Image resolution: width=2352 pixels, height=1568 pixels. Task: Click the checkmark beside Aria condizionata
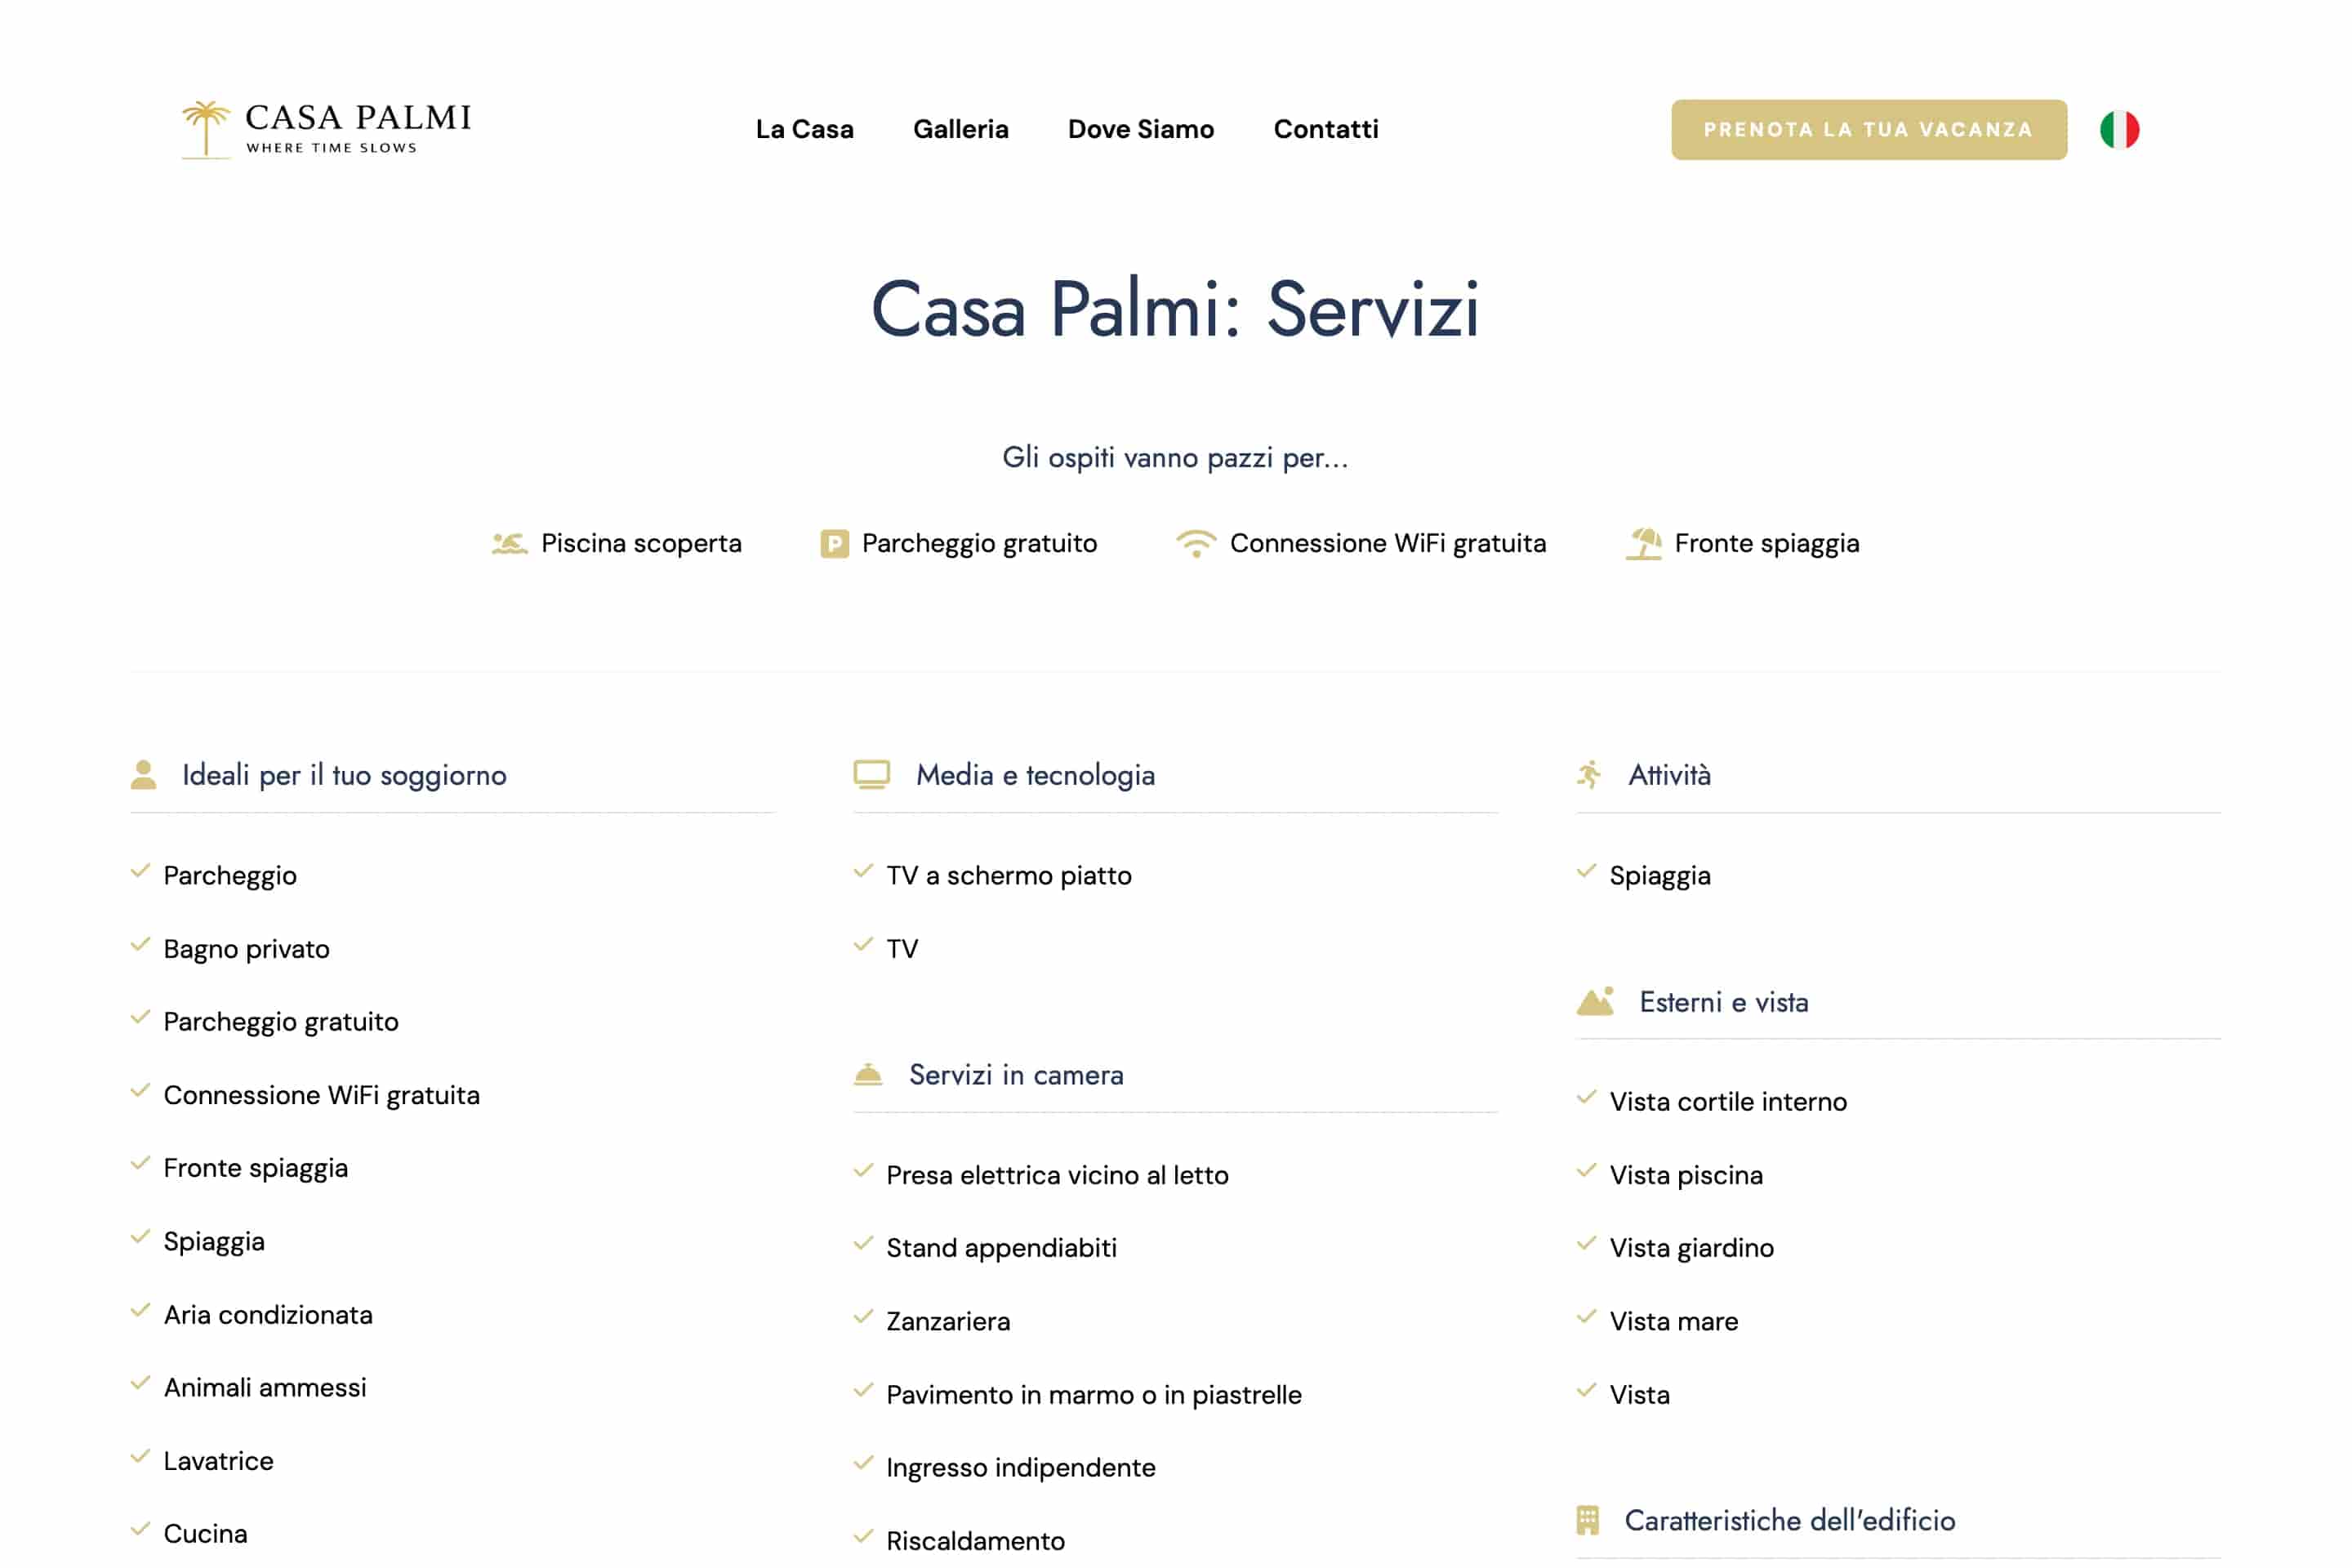click(140, 1311)
